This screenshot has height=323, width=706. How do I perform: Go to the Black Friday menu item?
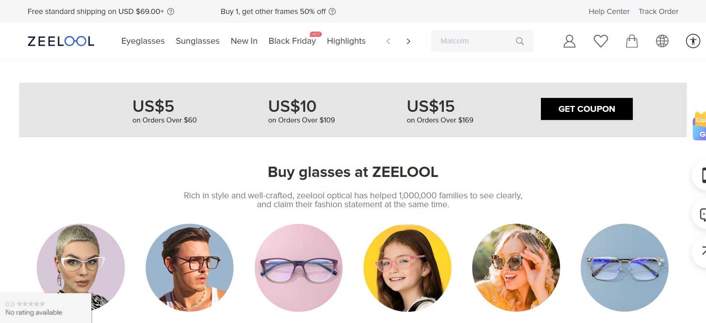pos(292,41)
